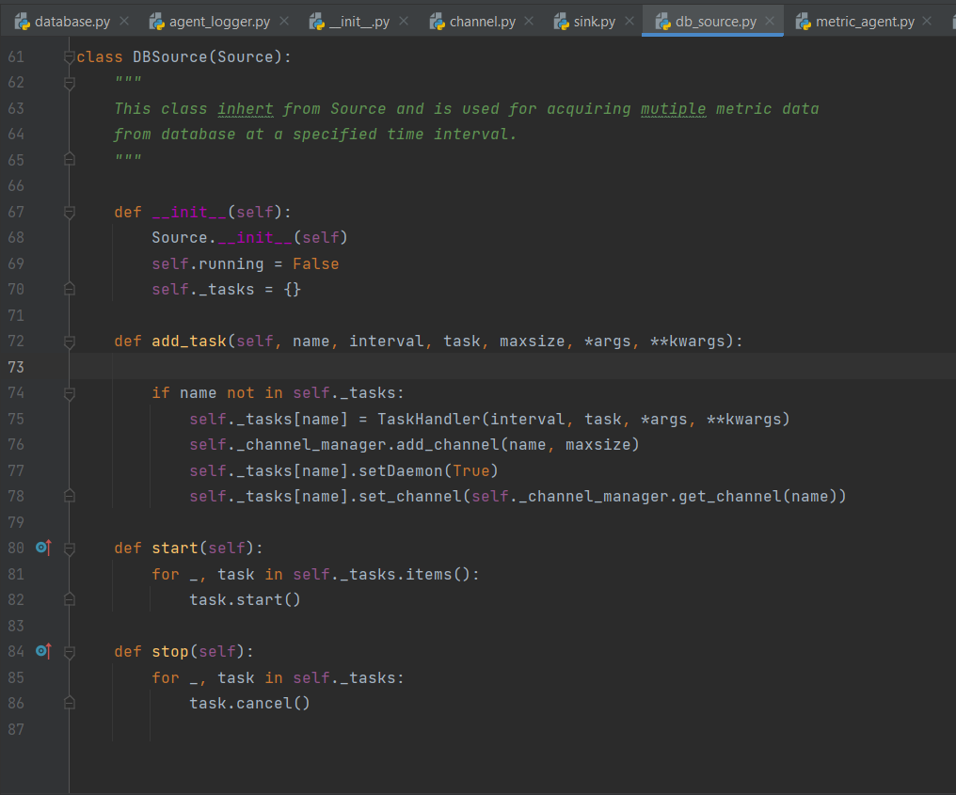
Task: Click line number 73 in gutter
Action: 16,367
